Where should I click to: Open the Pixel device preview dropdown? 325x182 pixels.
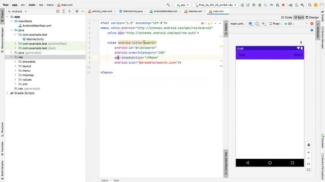276,24
